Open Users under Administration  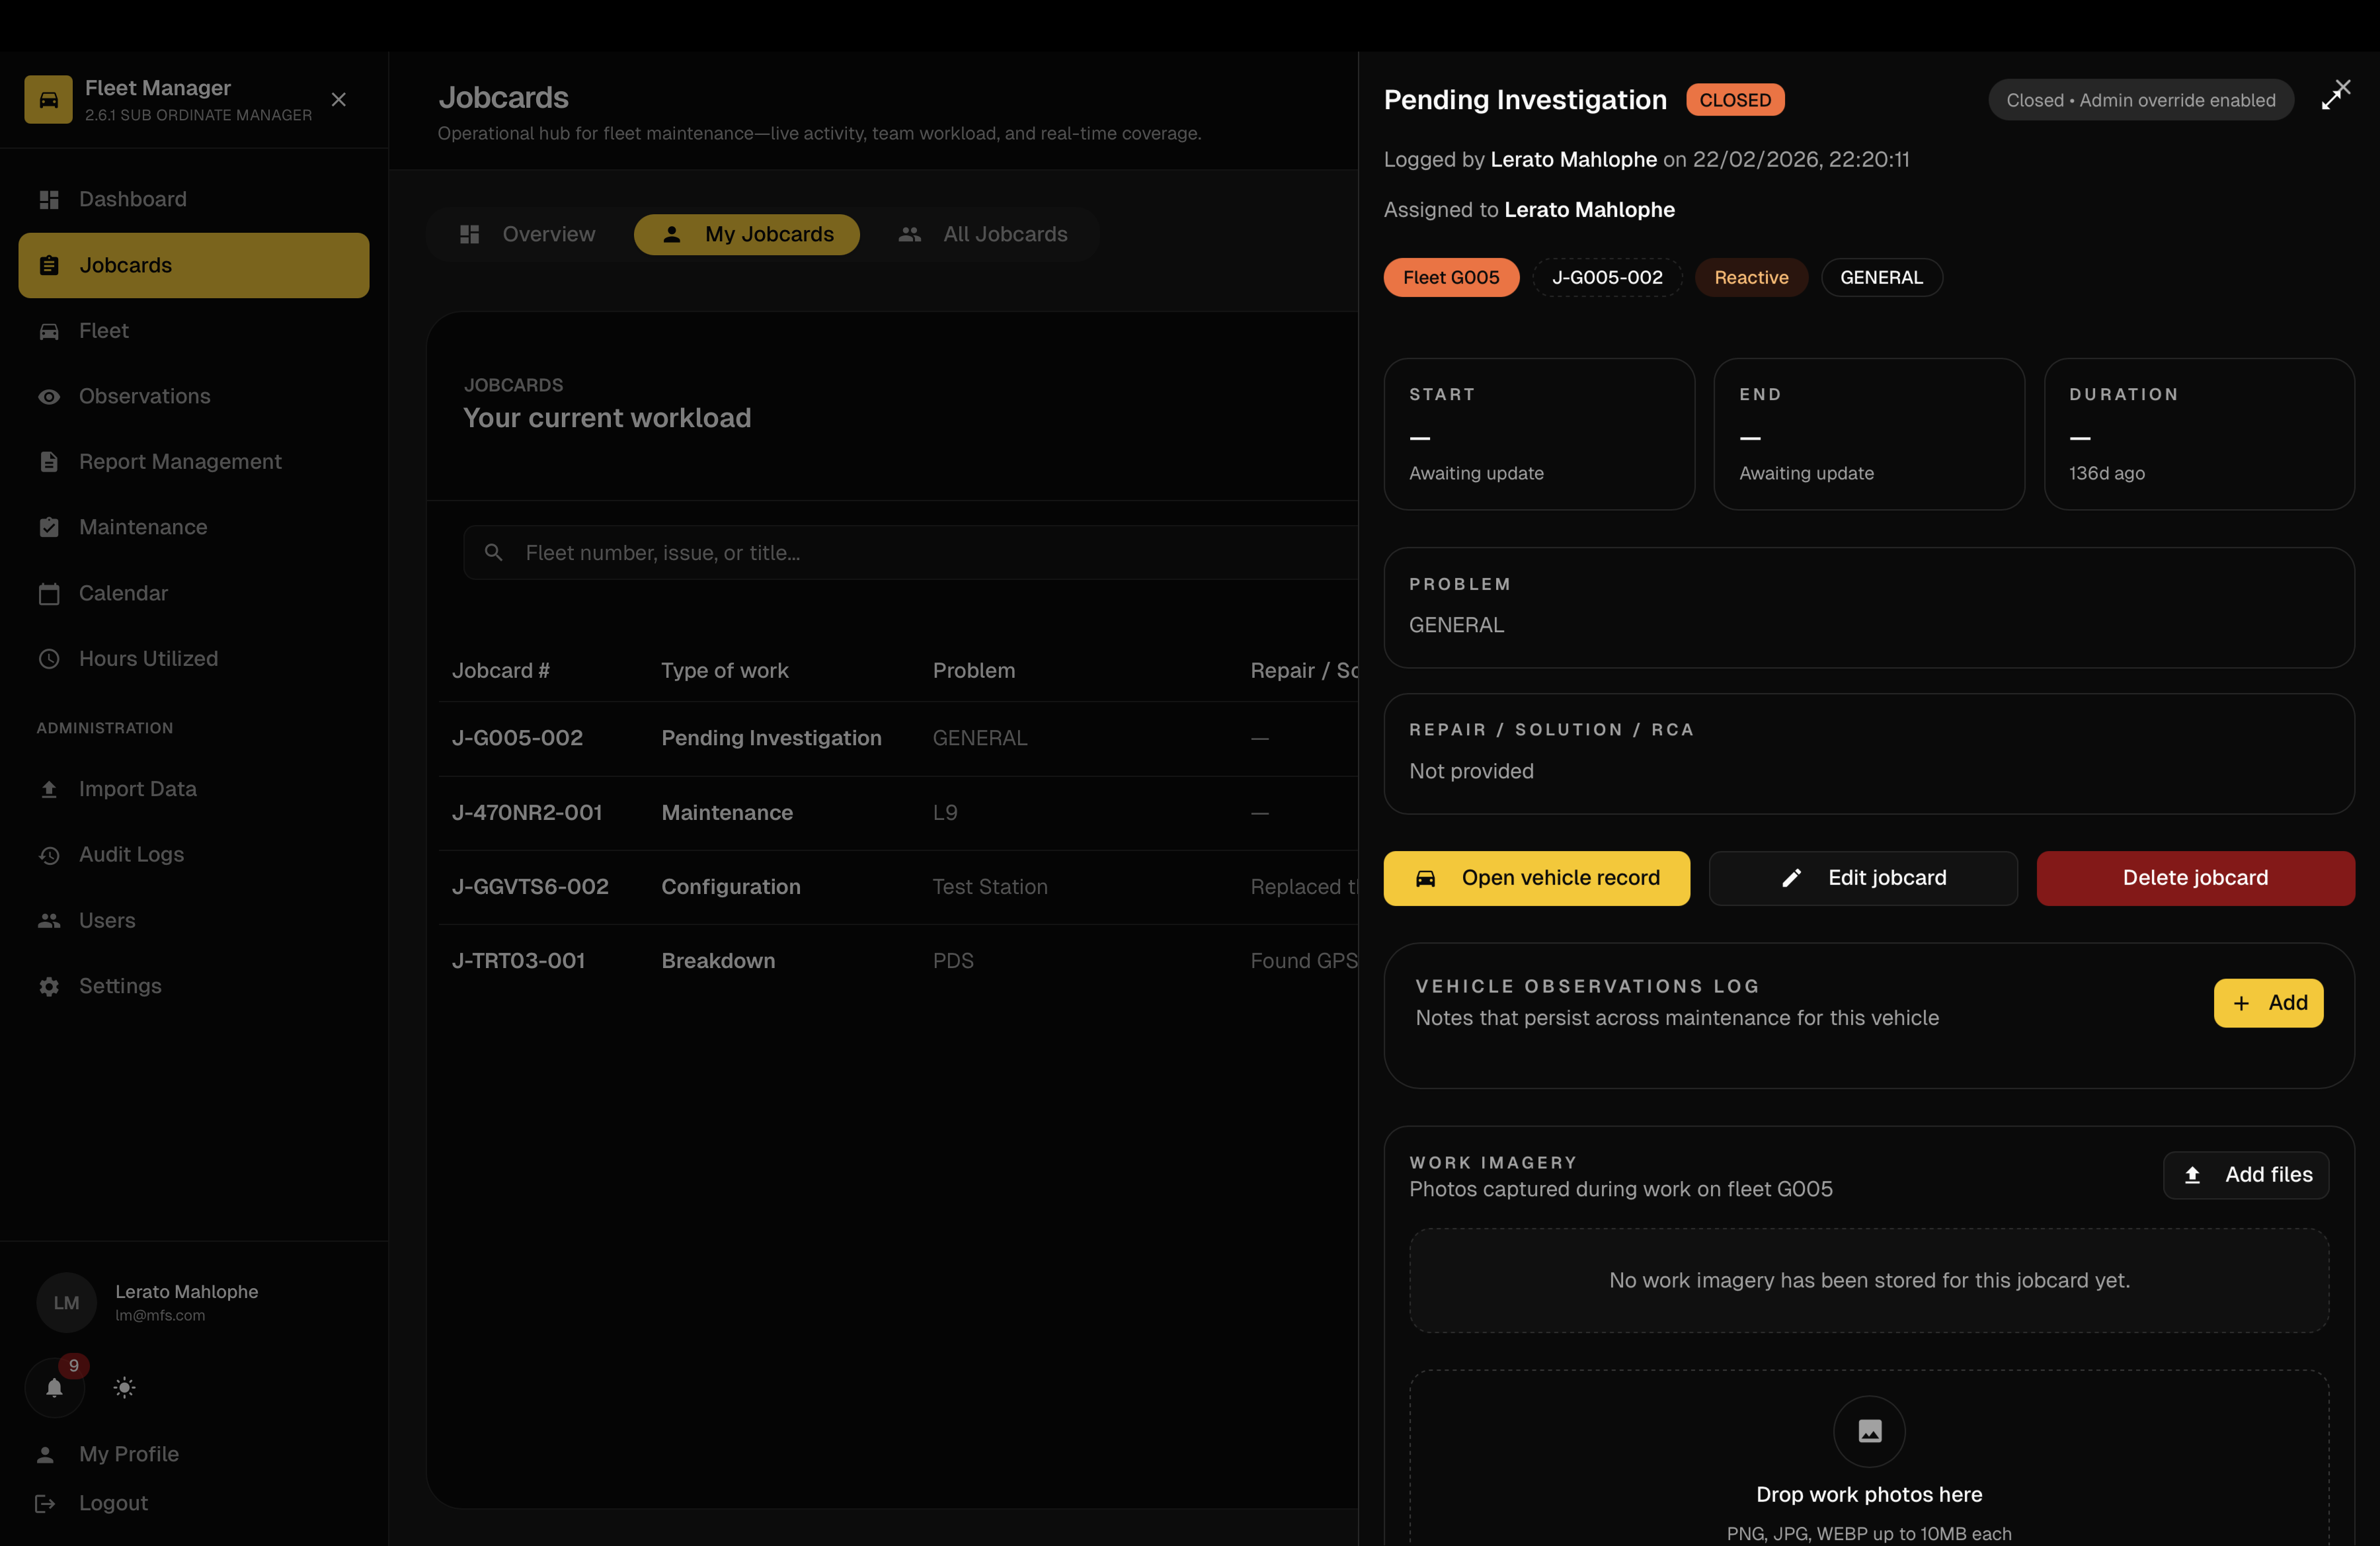click(x=194, y=920)
